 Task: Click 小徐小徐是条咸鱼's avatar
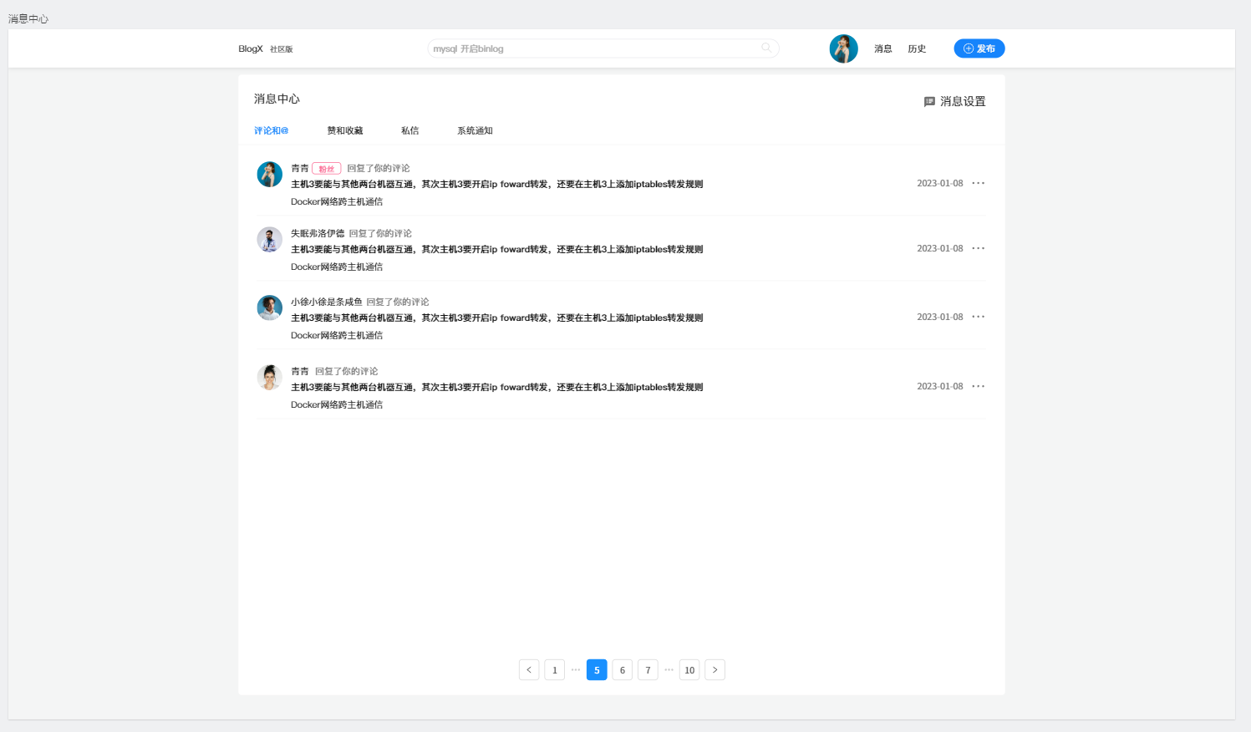tap(269, 308)
